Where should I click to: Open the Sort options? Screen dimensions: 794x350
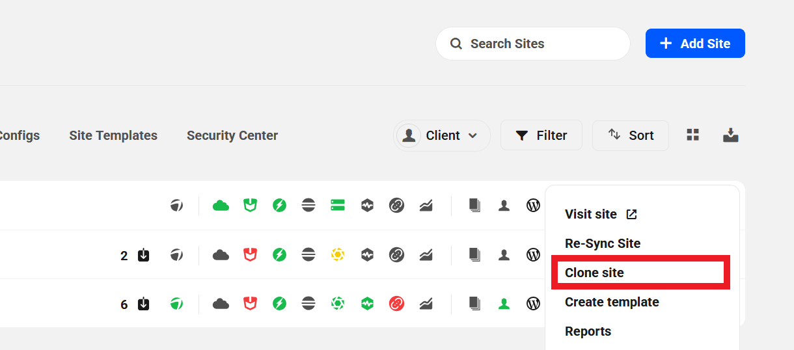click(631, 135)
